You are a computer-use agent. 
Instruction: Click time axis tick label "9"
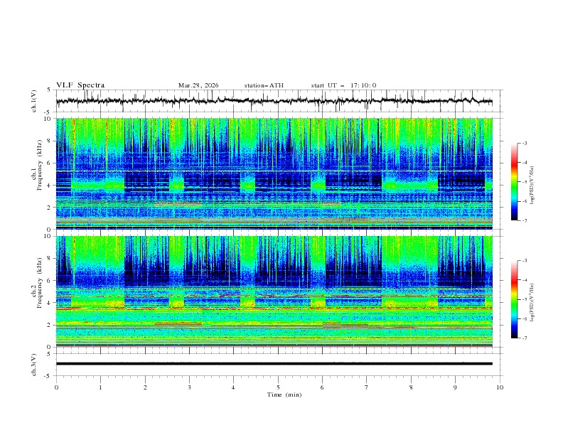(455, 387)
